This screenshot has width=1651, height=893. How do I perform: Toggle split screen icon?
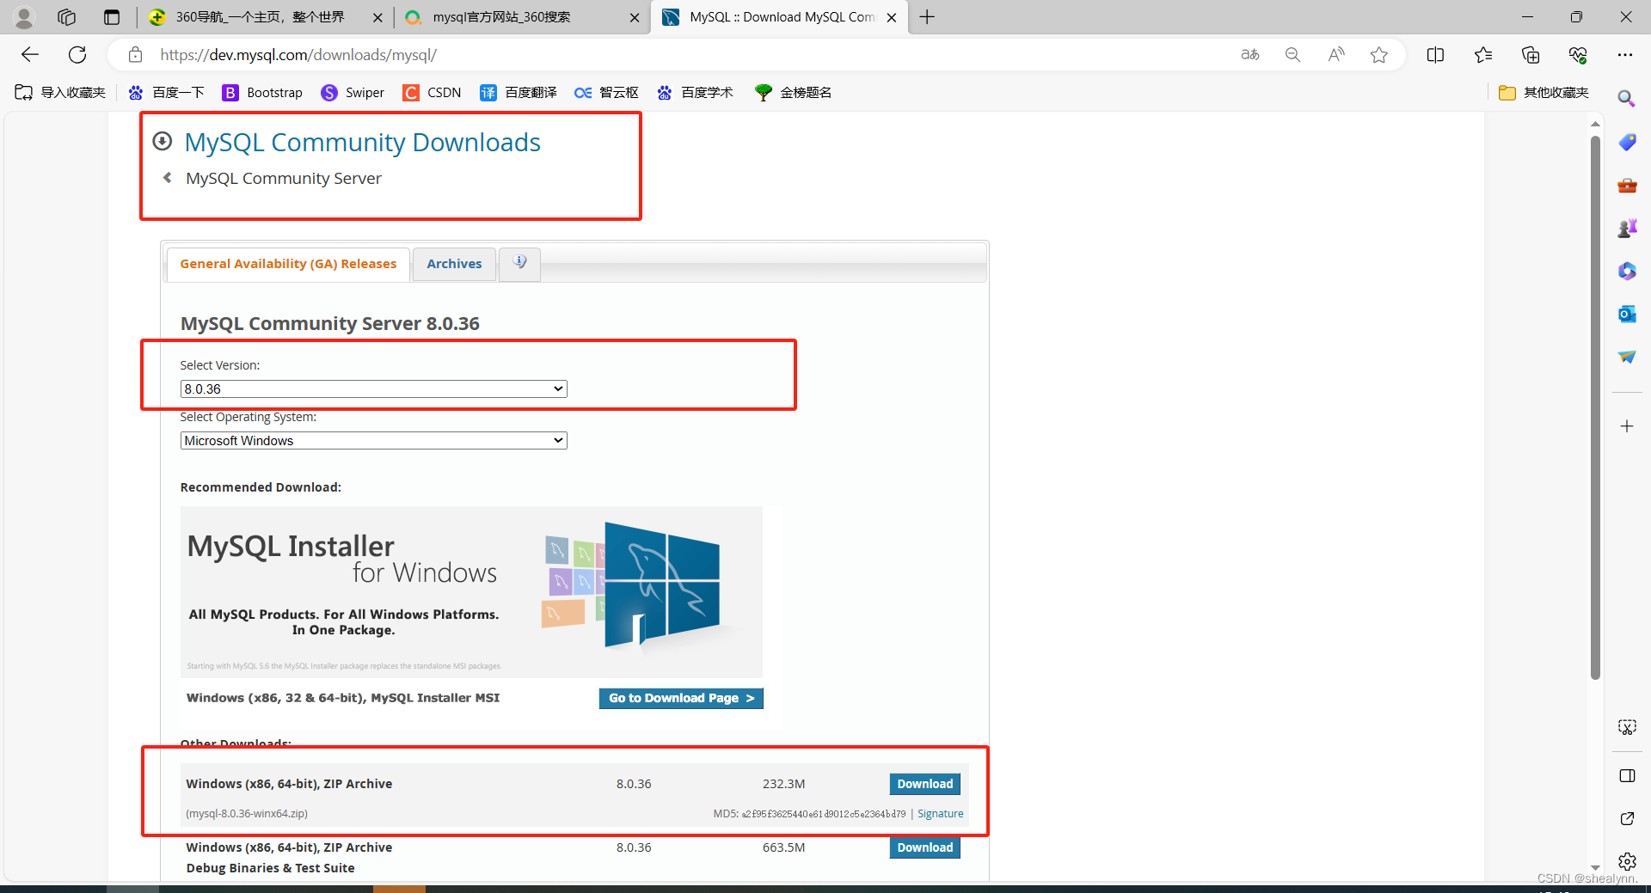tap(1435, 55)
